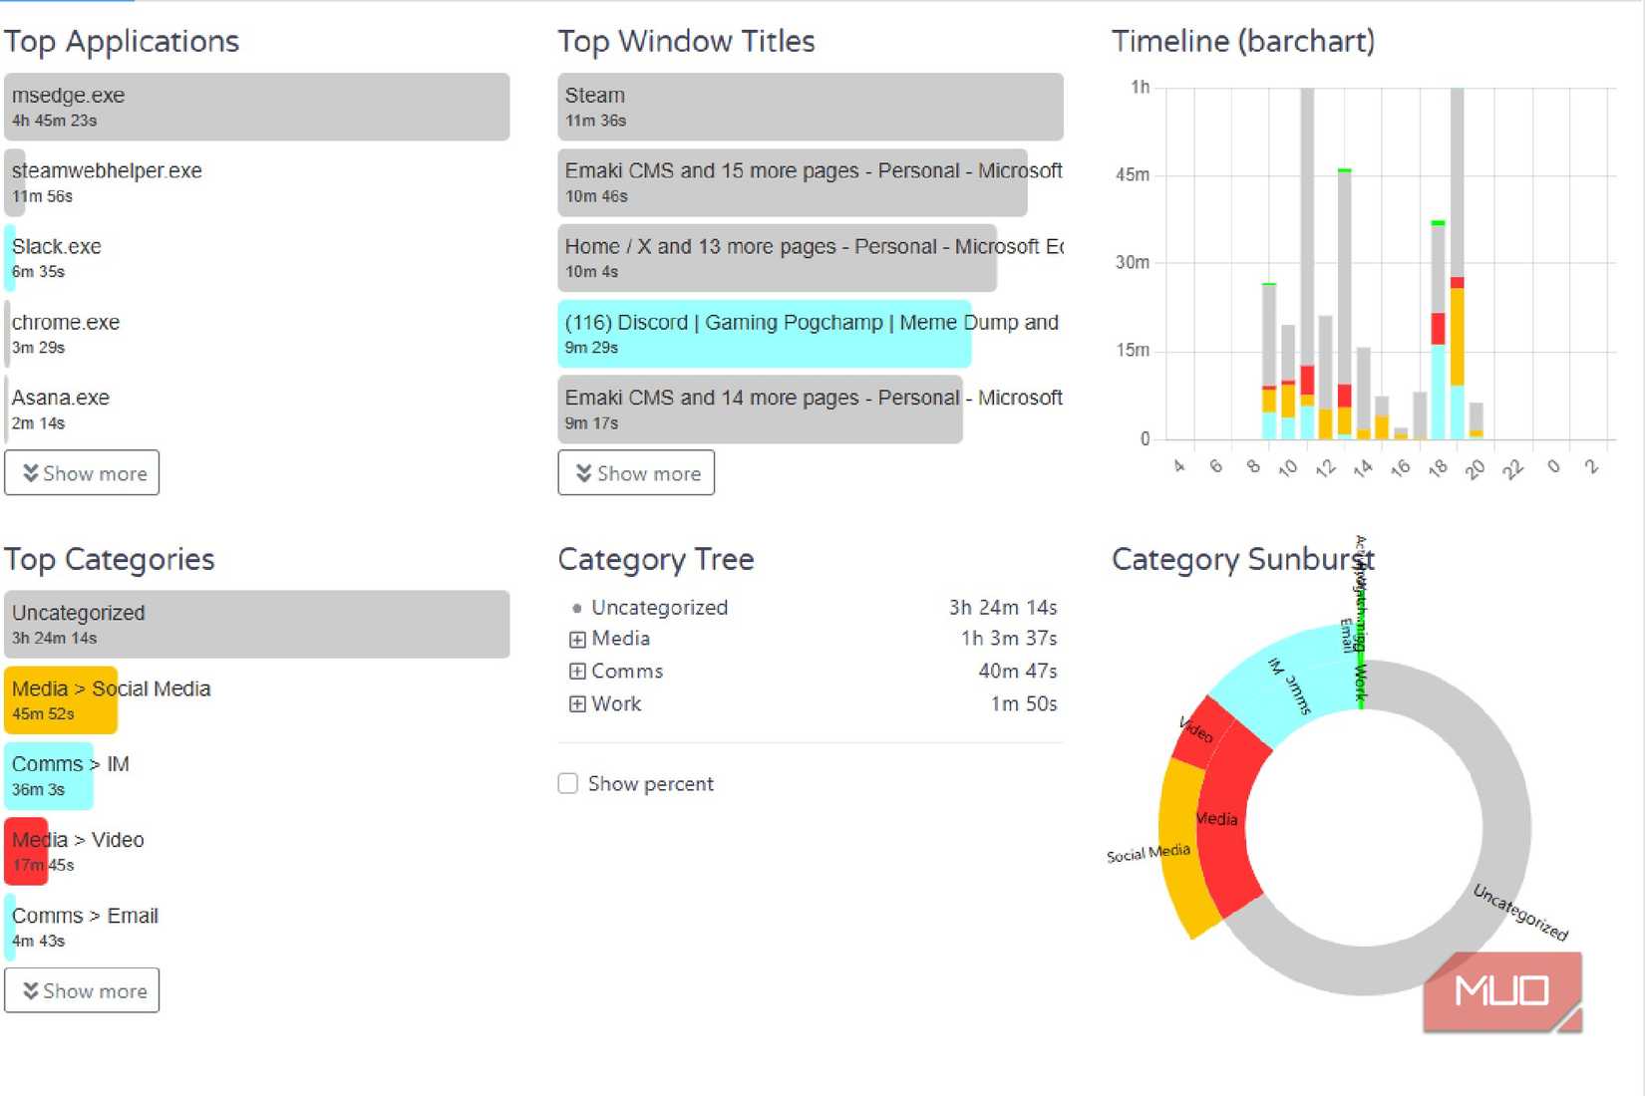Select the msedge.exe entry in Top Applications
This screenshot has width=1645, height=1096.
coord(255,107)
